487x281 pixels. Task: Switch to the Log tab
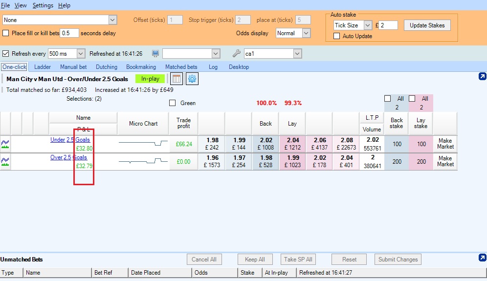pos(213,67)
